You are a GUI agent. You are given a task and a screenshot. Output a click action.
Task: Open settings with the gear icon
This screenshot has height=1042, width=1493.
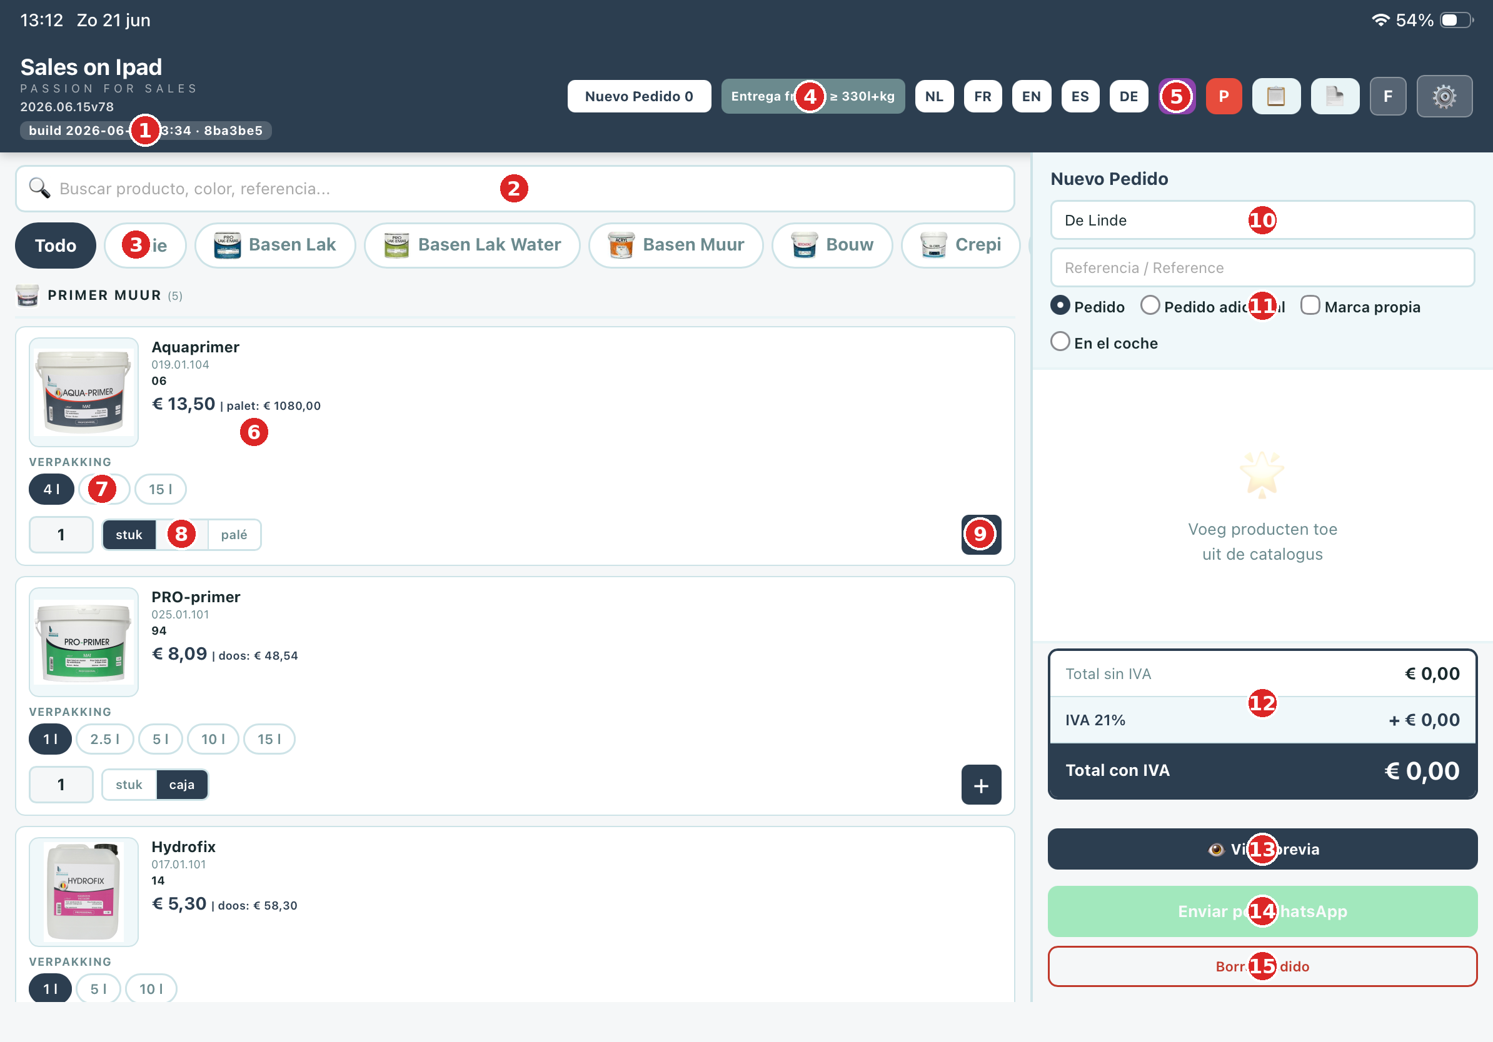(x=1444, y=96)
